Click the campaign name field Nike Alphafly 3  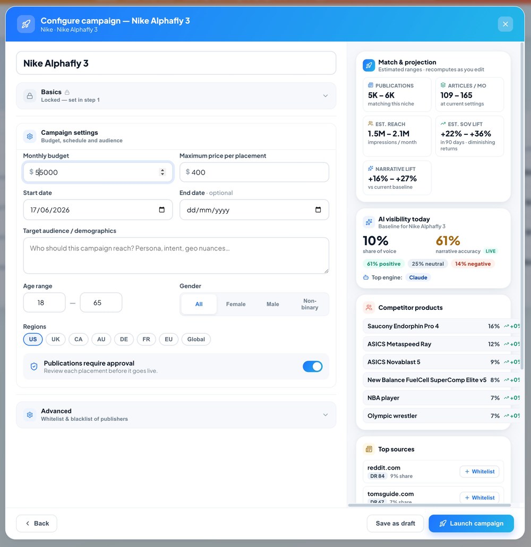pos(176,63)
